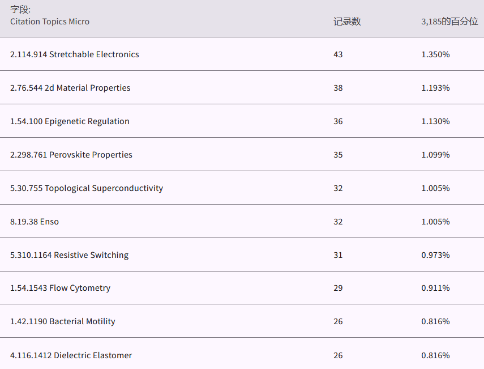
Task: Click record count 43 for Stretchable Electronics
Action: pyautogui.click(x=338, y=54)
